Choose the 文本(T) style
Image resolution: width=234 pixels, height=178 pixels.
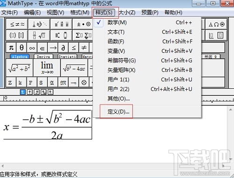(147, 32)
